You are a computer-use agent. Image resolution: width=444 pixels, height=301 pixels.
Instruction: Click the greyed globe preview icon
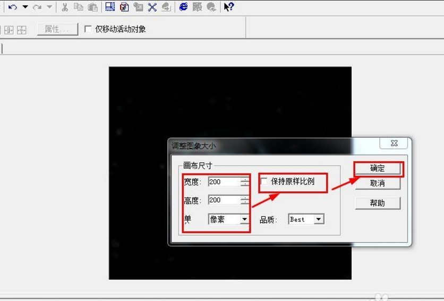click(x=211, y=7)
